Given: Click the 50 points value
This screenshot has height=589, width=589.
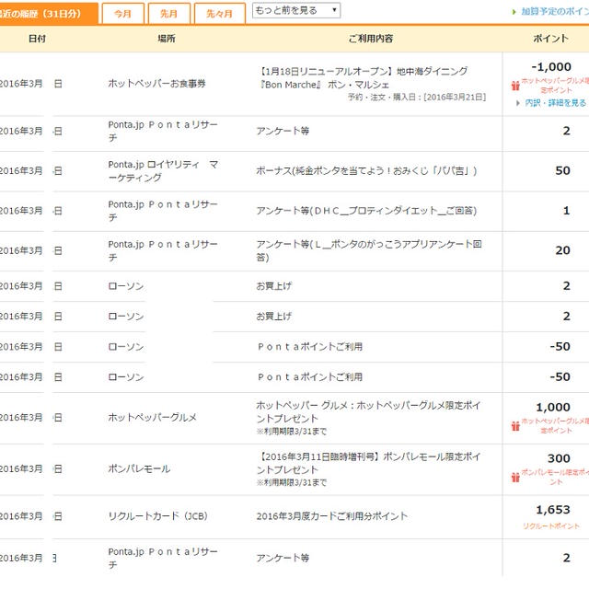Looking at the screenshot, I should (x=562, y=170).
